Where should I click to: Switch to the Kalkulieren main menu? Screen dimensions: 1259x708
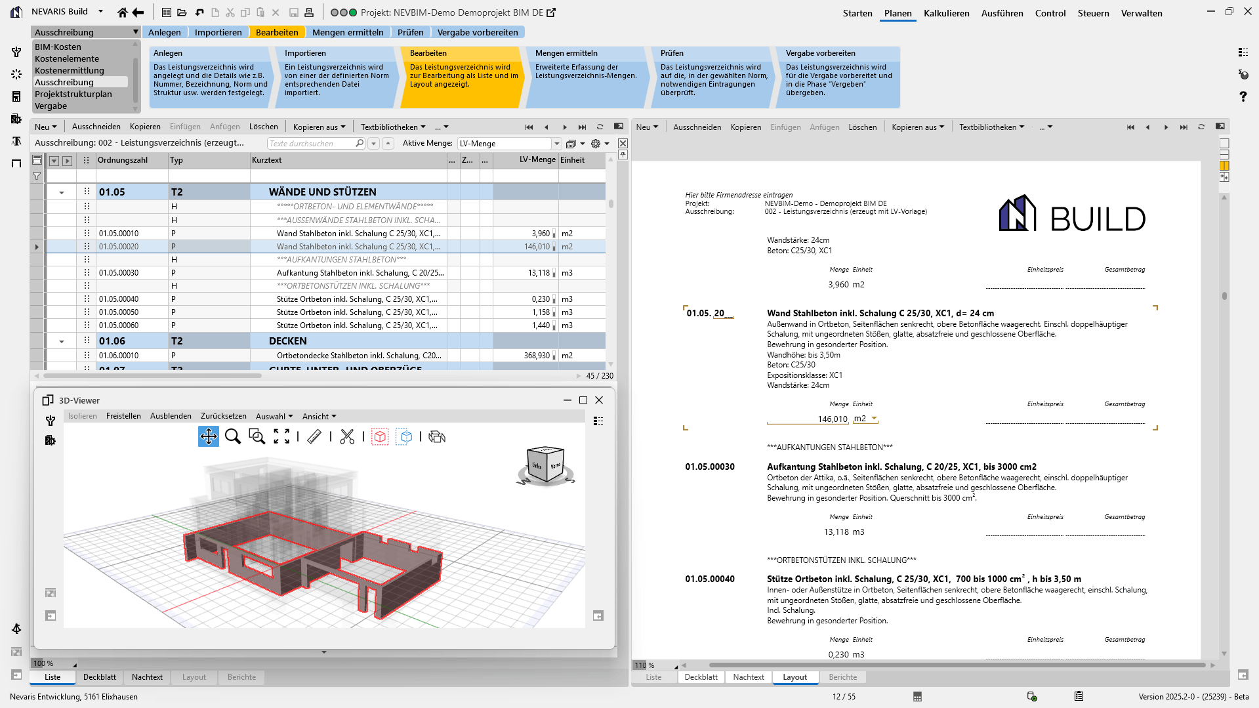pos(946,13)
